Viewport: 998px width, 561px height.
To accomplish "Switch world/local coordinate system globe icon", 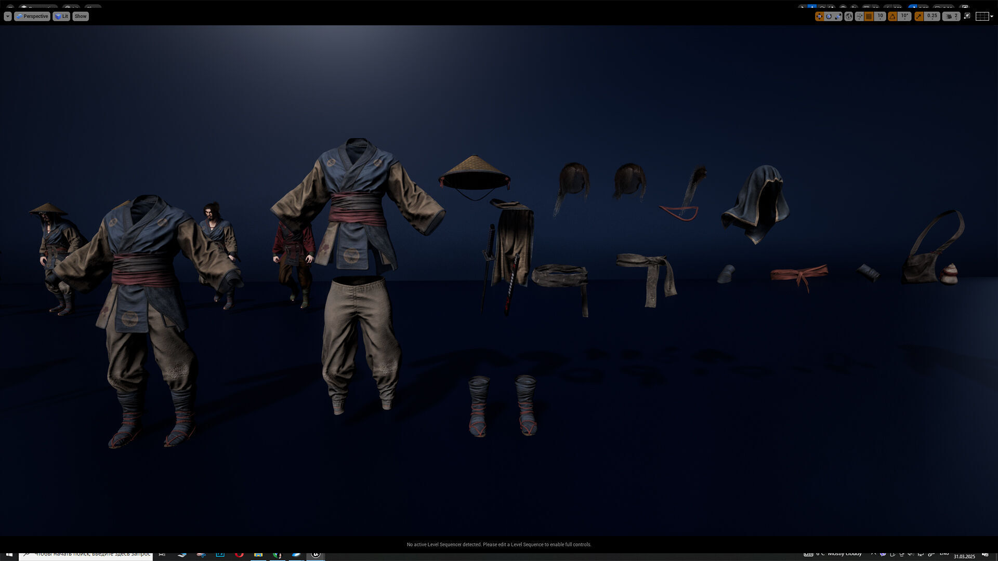I will click(x=849, y=17).
